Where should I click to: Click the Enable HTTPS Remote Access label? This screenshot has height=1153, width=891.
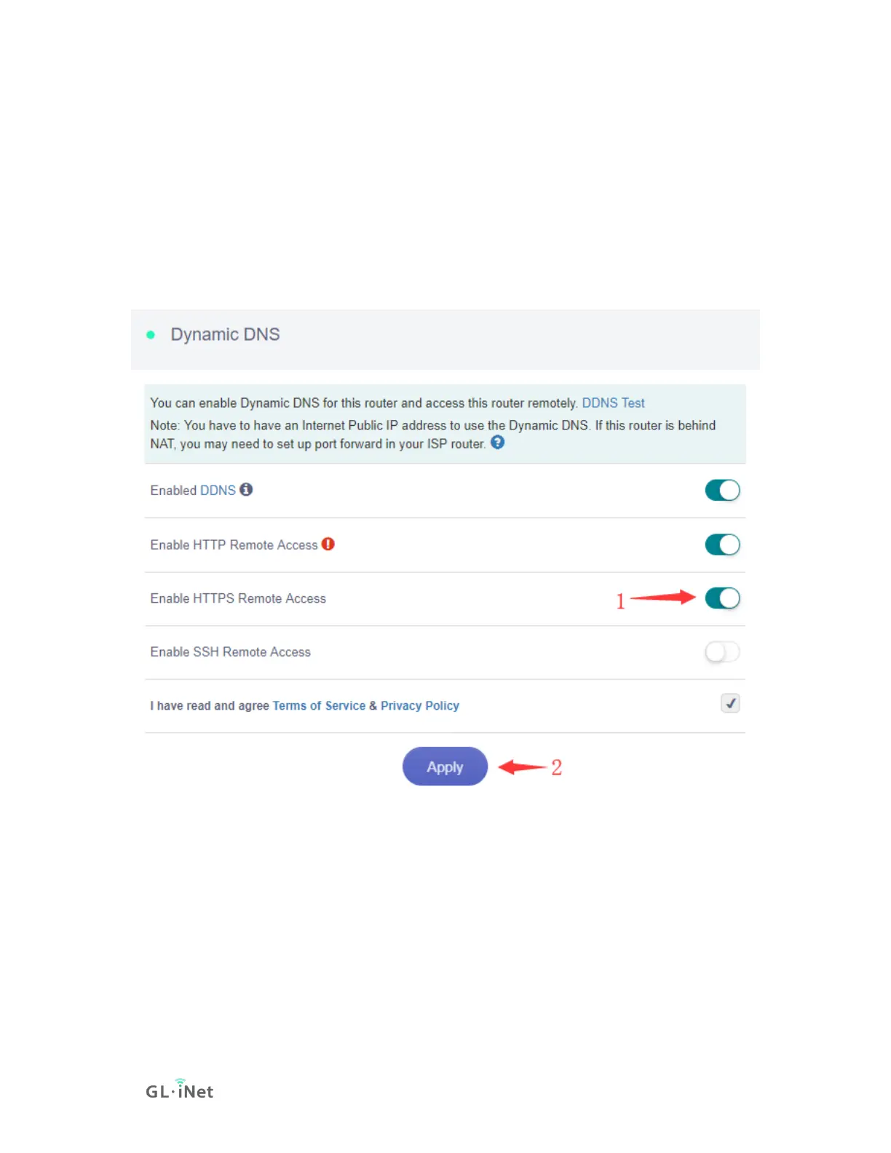pyautogui.click(x=238, y=598)
